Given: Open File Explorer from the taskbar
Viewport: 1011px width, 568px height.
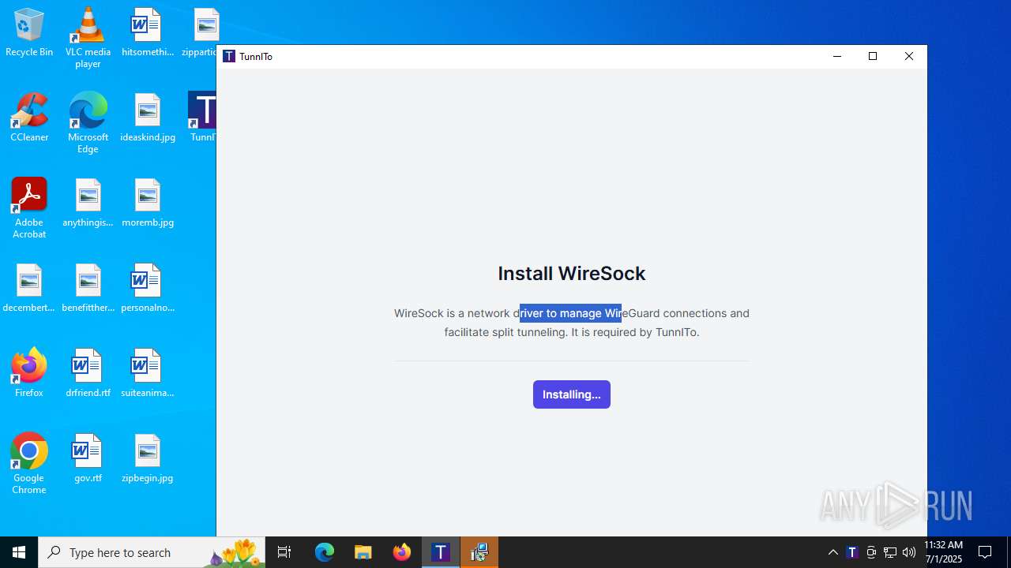Looking at the screenshot, I should click(363, 552).
